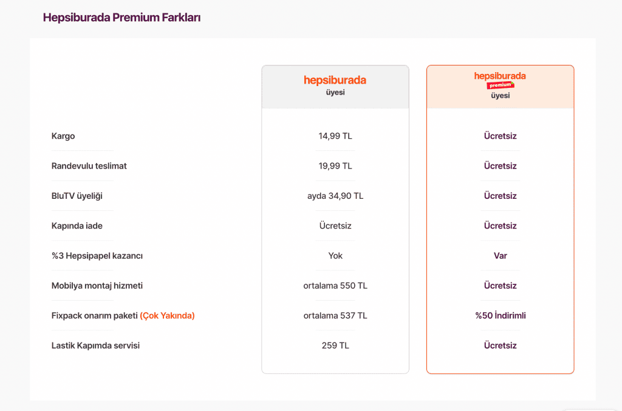Image resolution: width=622 pixels, height=411 pixels.
Task: Click the orange "(Çok Yakında)" text
Action: 167,316
